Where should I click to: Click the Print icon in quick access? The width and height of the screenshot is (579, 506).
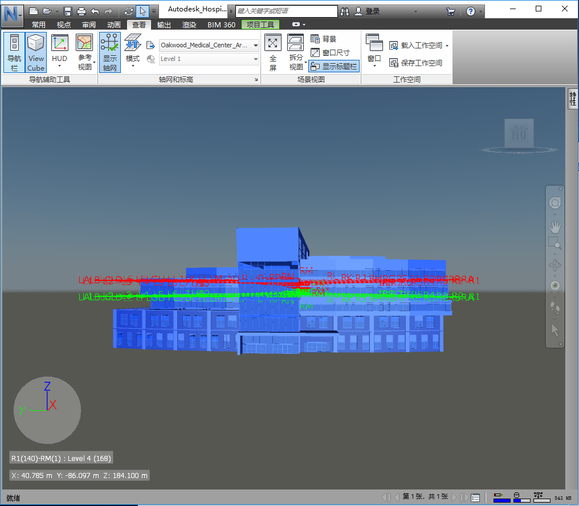81,11
